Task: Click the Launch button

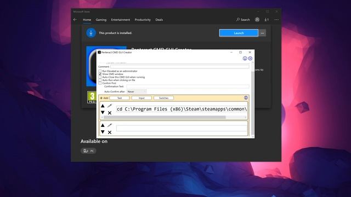Action: pyautogui.click(x=239, y=33)
